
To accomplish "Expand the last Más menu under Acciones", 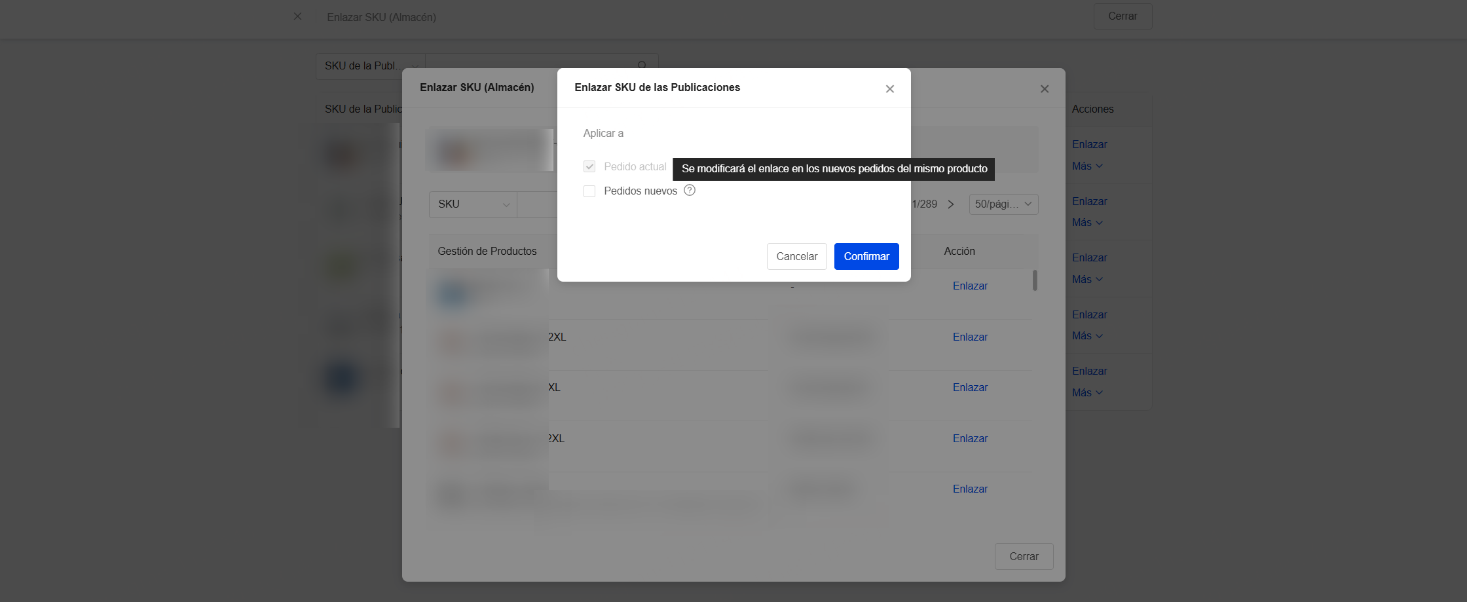I will [1087, 393].
